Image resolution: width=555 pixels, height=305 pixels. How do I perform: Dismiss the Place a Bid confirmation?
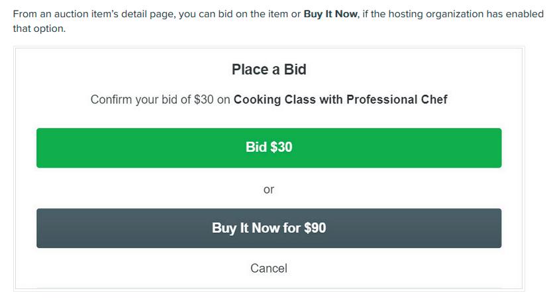(x=268, y=269)
